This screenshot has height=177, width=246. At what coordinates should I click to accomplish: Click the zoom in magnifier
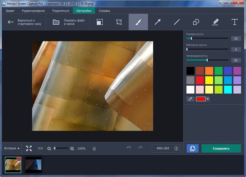pos(72,149)
